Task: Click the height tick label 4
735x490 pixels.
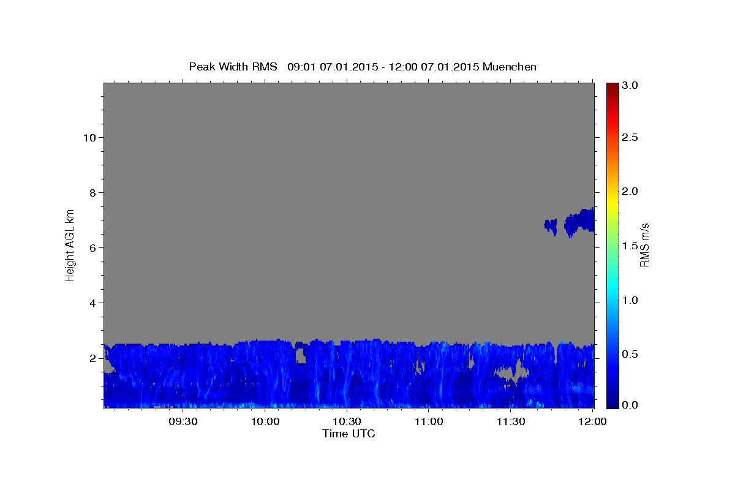Action: 92,303
